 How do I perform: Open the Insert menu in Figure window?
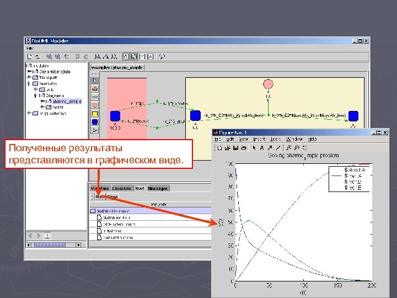[x=259, y=139]
